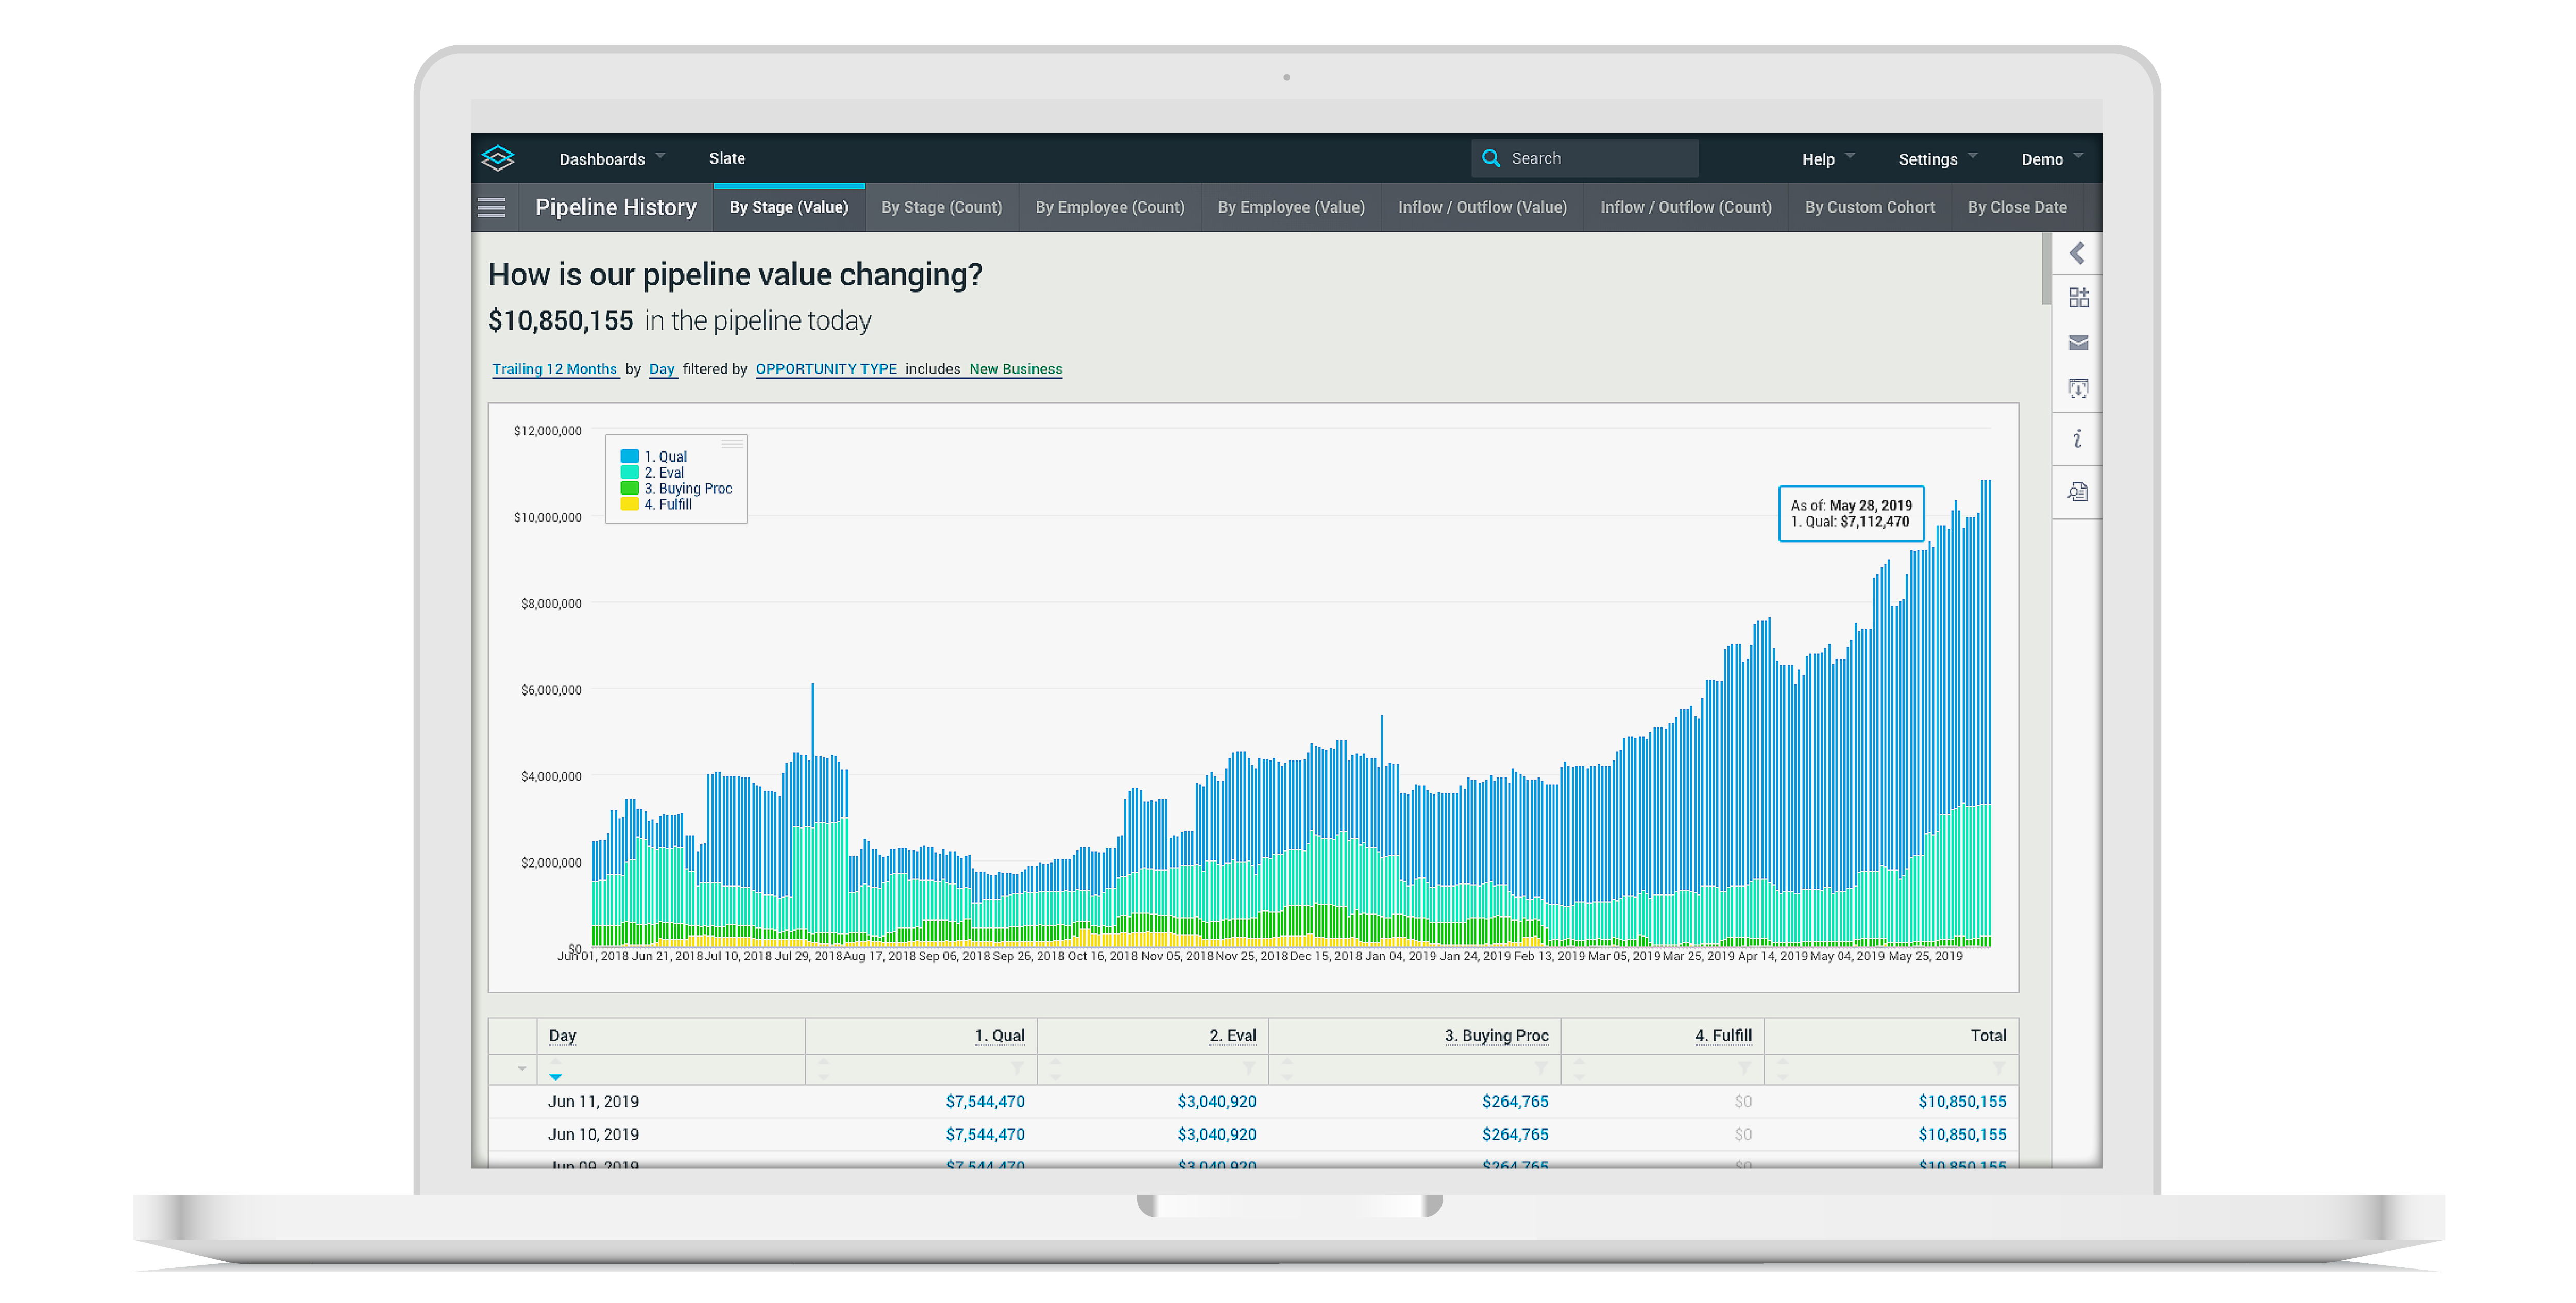Click the download/export snapshot icon

[2078, 389]
